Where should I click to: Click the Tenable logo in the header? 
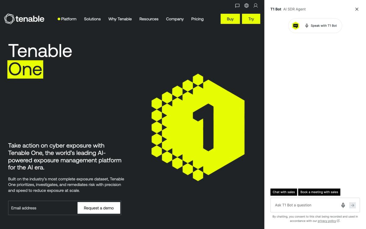(x=24, y=19)
